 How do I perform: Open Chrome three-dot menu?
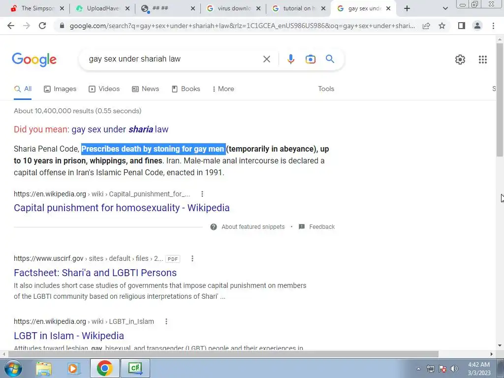tap(493, 26)
